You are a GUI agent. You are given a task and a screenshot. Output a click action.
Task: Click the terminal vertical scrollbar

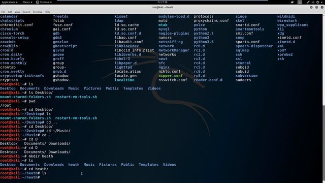tap(323, 99)
